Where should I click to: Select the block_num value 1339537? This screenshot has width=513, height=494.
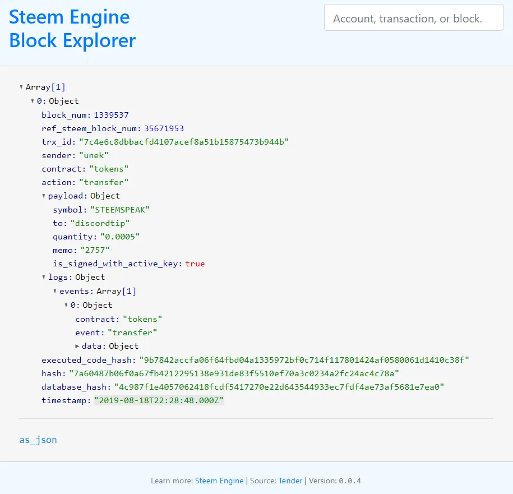point(111,115)
